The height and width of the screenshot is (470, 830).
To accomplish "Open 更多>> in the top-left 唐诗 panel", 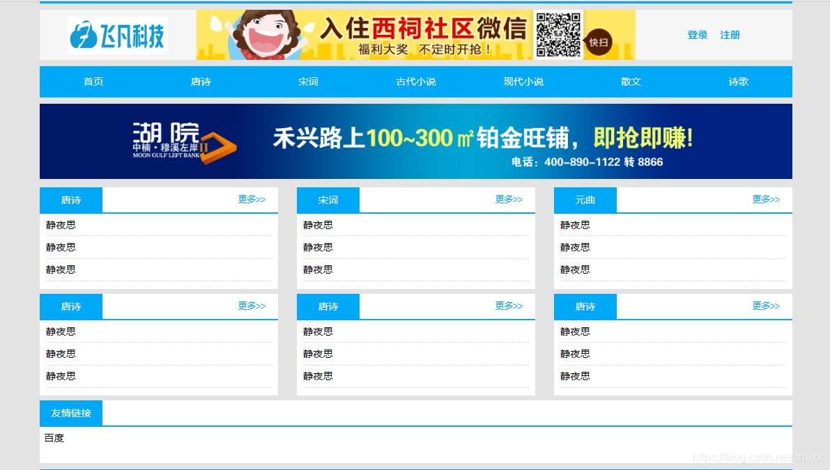I will 252,199.
